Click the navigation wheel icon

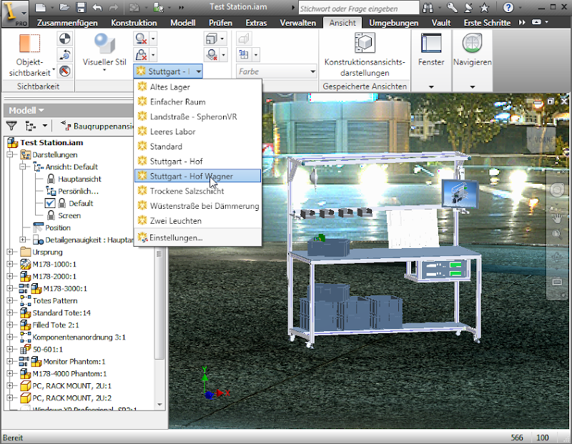coord(557,190)
